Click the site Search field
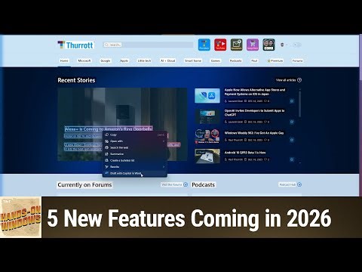 pyautogui.click(x=148, y=45)
